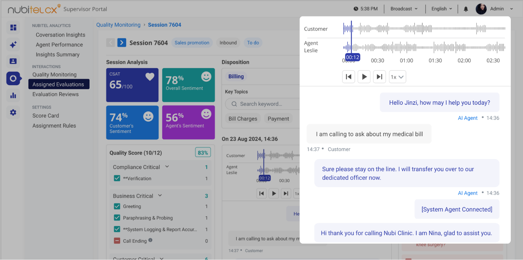Open the Broadcast dropdown

(404, 9)
